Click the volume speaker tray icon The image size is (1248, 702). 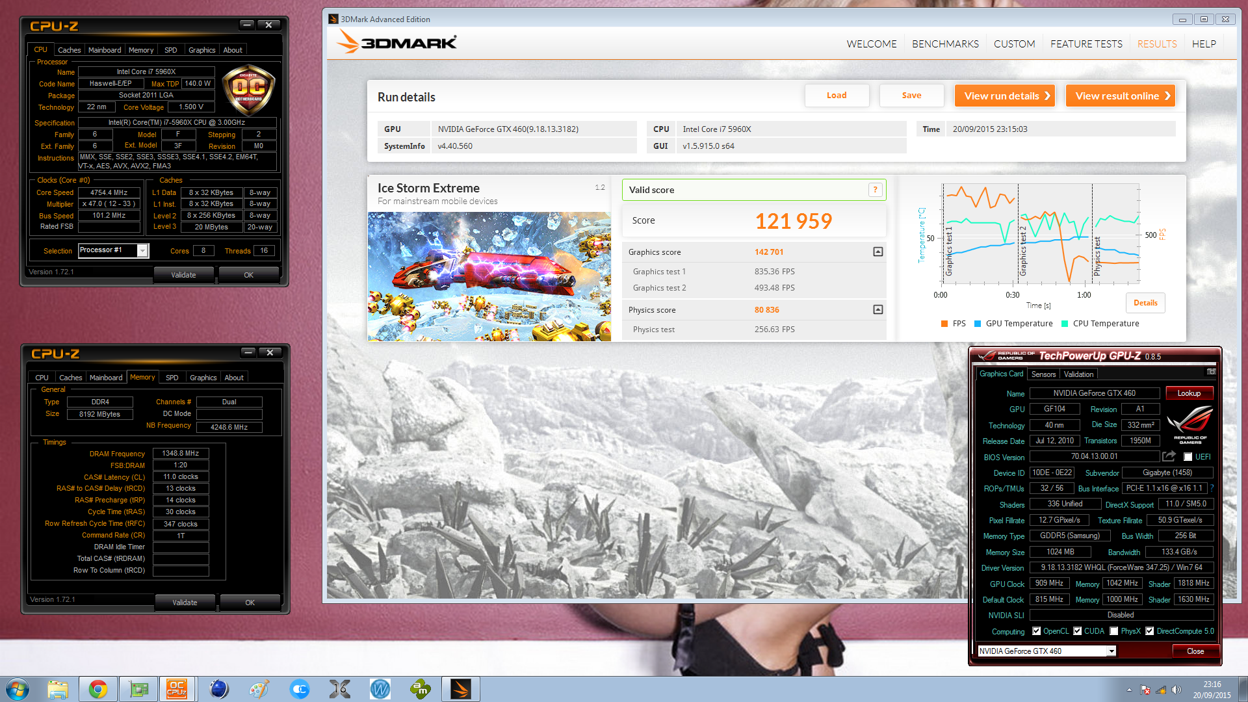point(1176,690)
